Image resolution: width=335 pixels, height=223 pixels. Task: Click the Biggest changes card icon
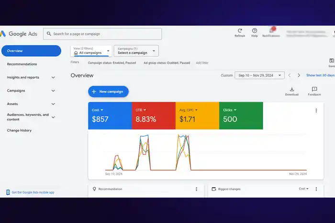point(213,189)
